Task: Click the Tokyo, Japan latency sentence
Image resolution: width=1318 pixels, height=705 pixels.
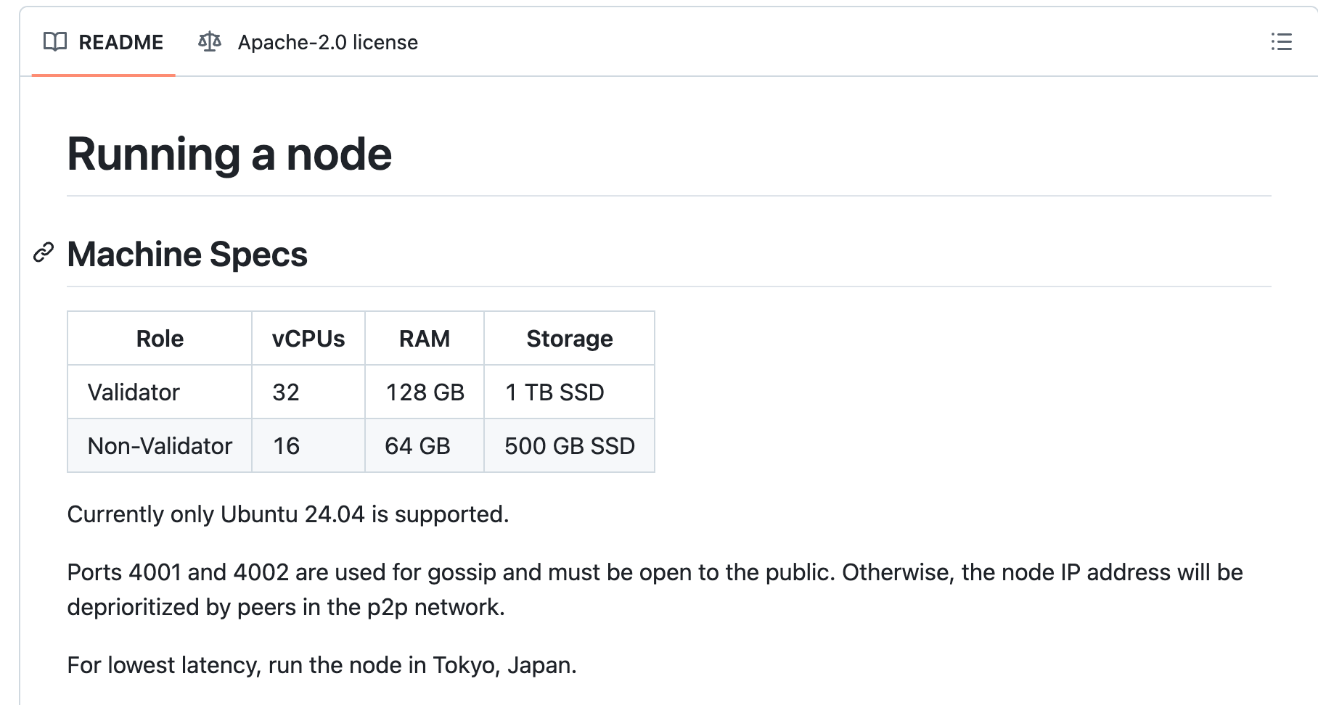Action: (322, 665)
